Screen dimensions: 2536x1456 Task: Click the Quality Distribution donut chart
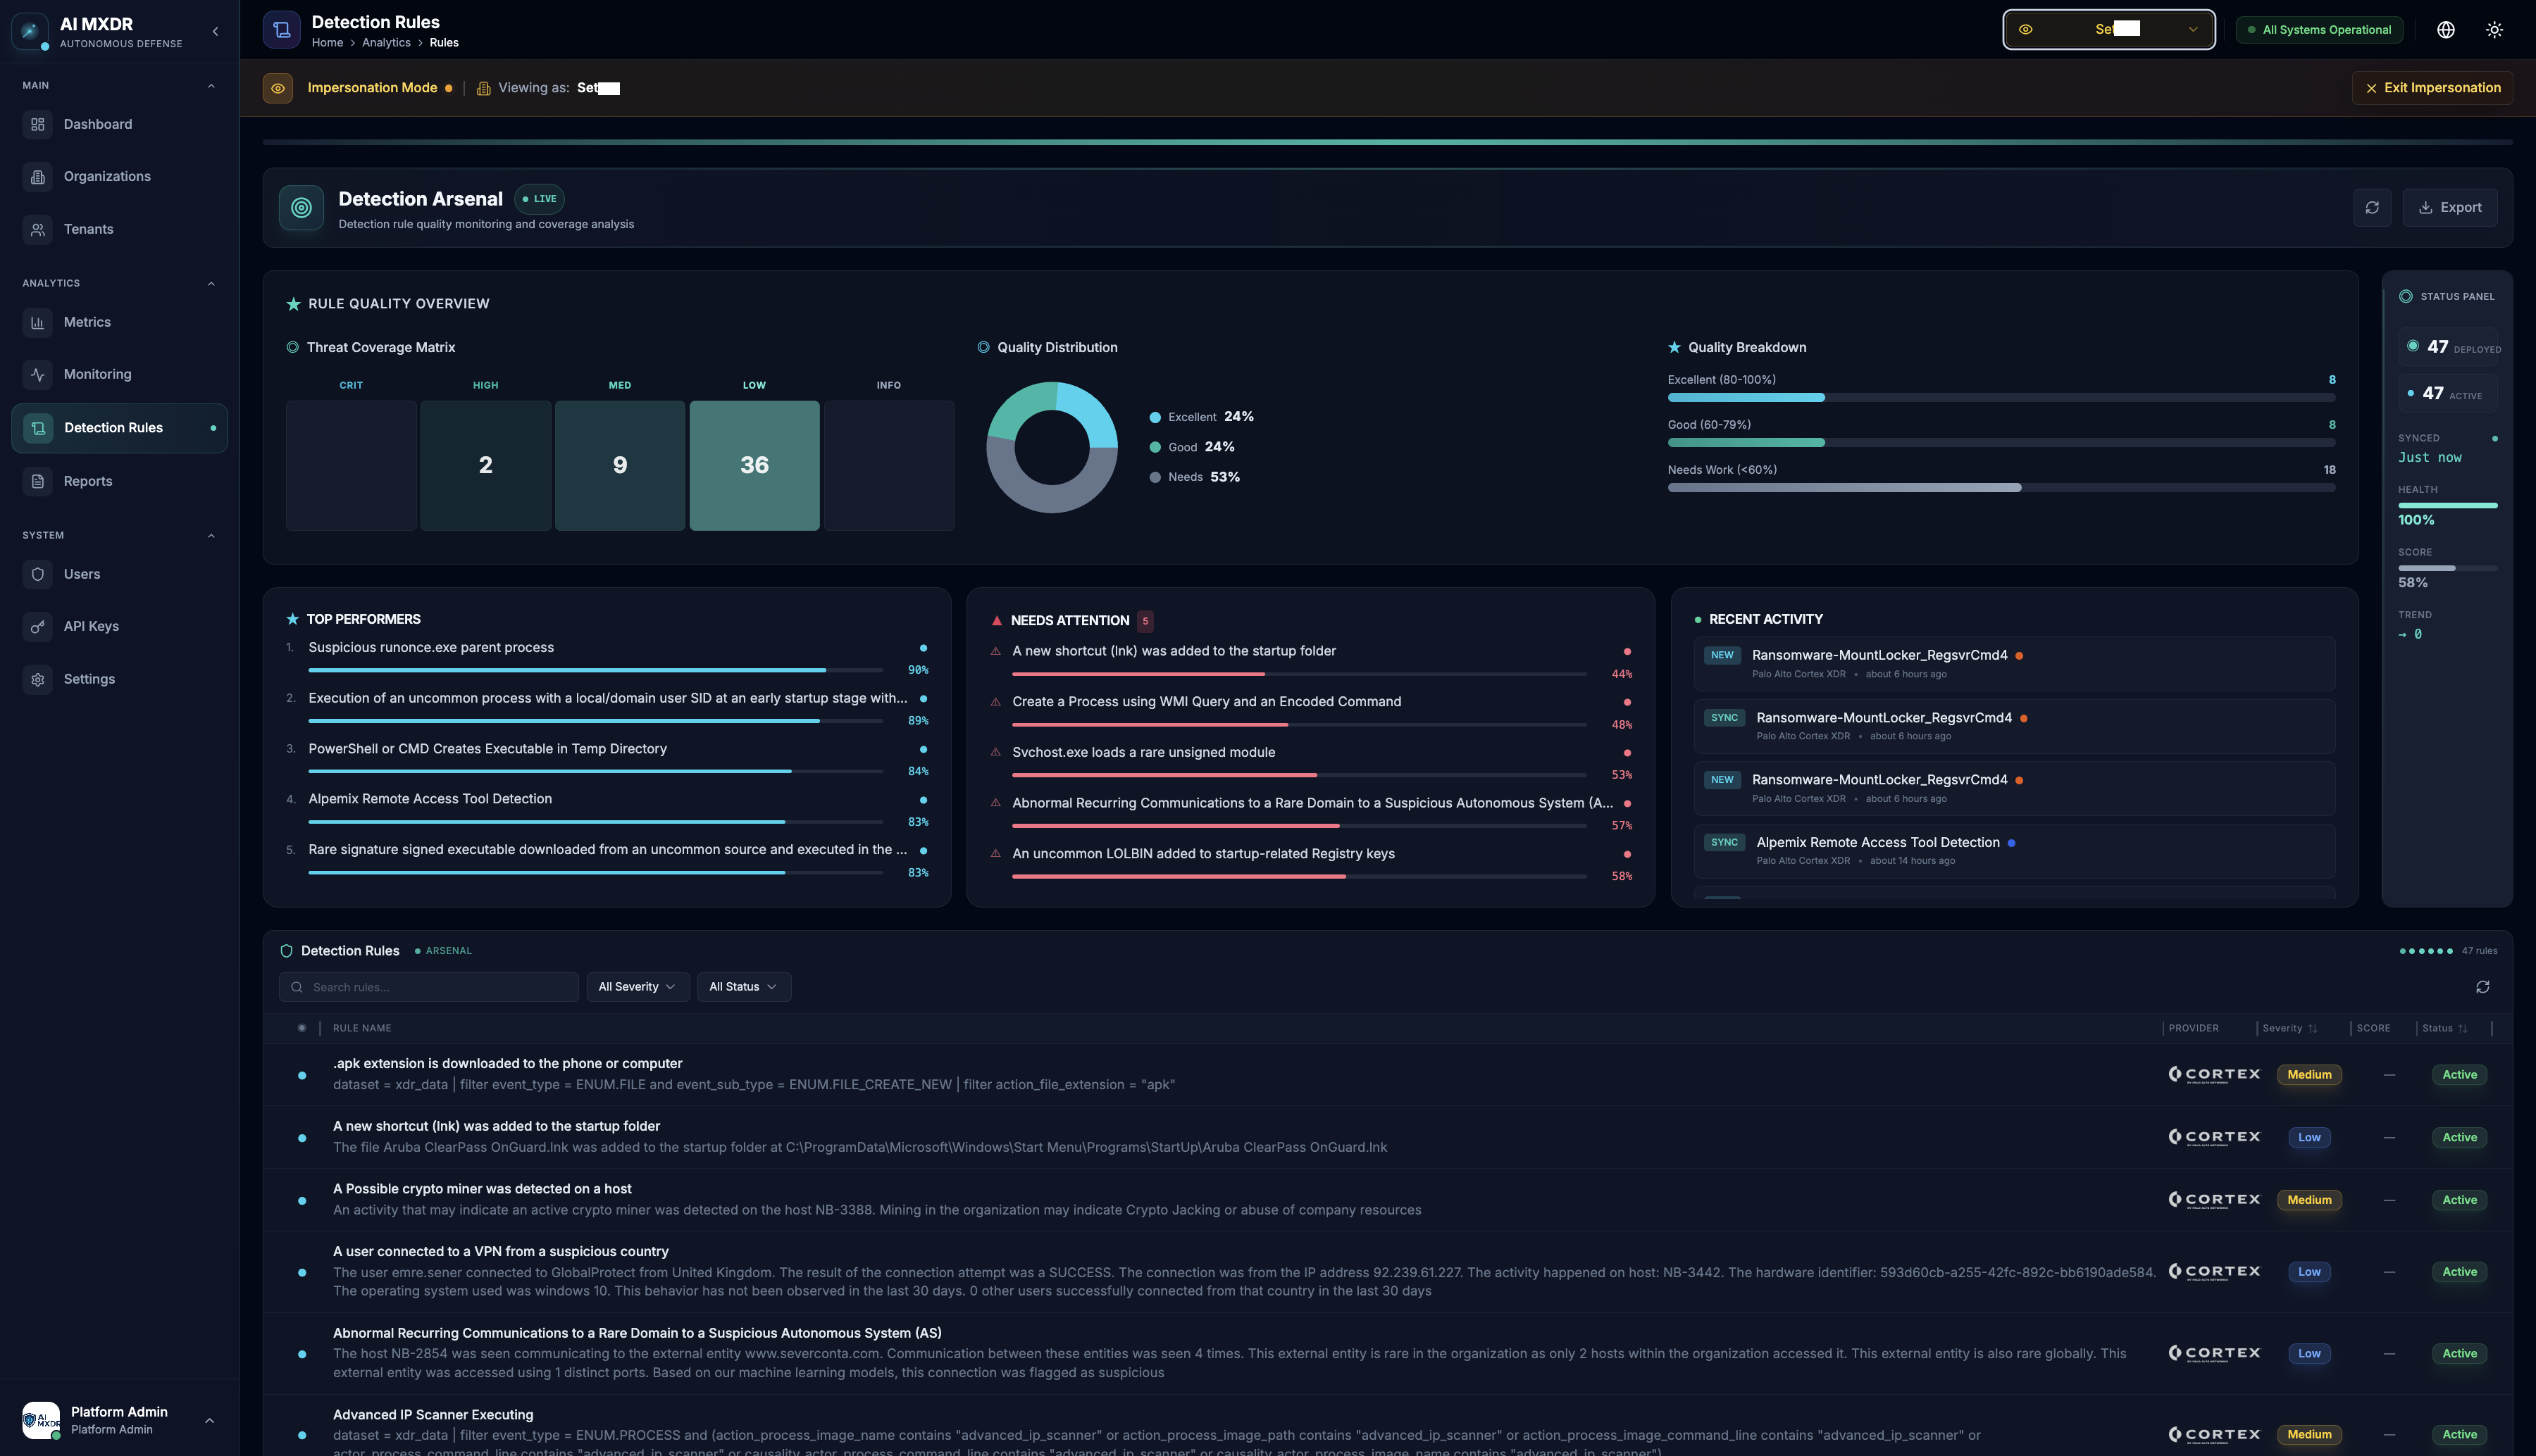(x=1052, y=447)
